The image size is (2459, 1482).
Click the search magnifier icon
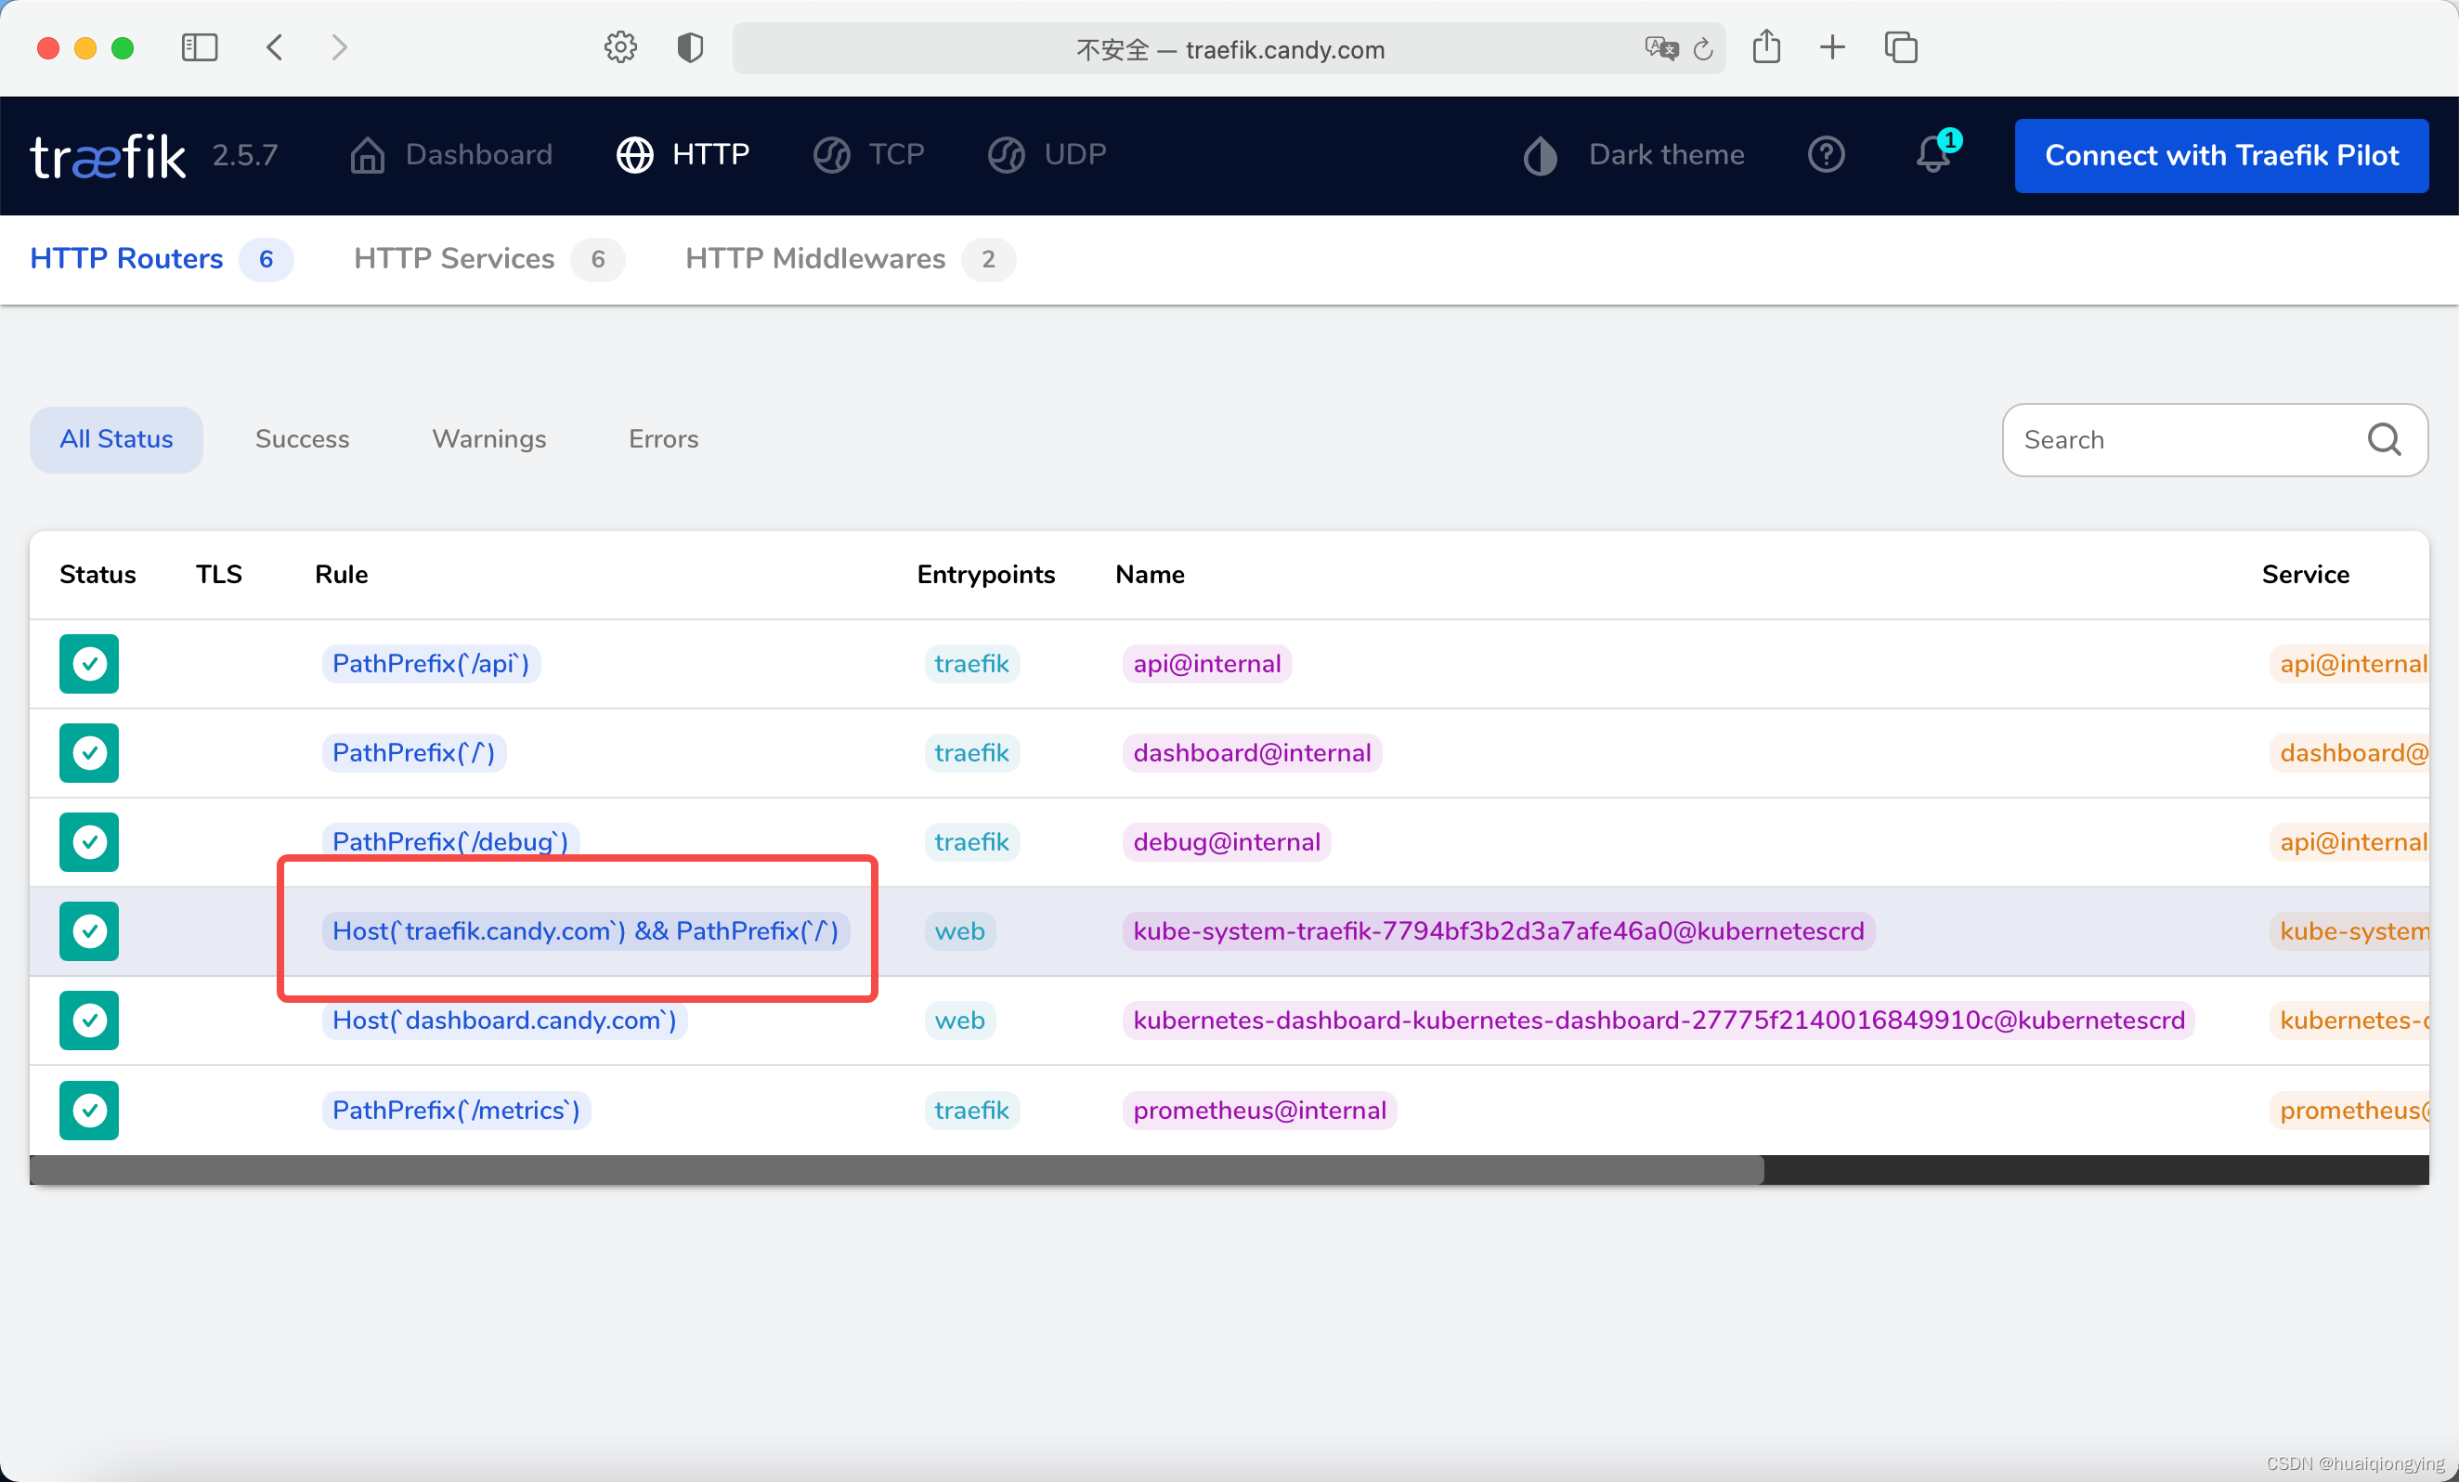point(2384,439)
